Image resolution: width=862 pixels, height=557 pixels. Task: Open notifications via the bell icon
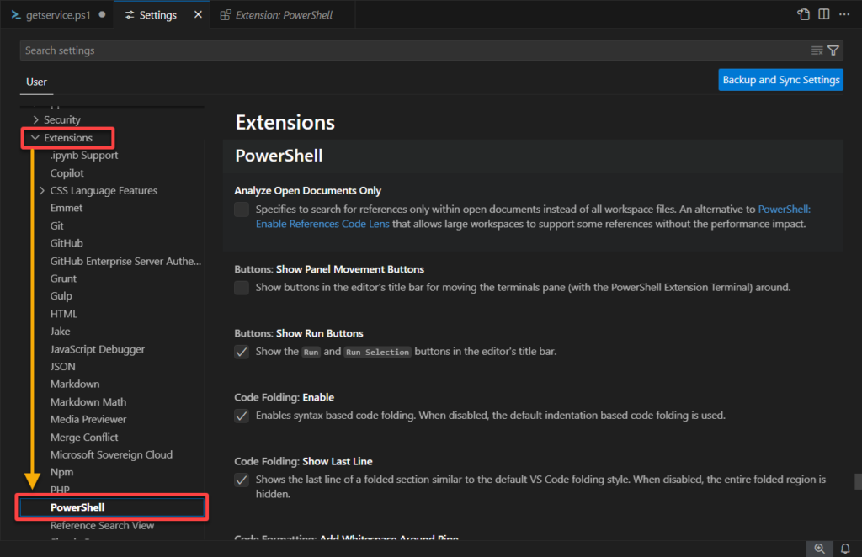click(x=844, y=548)
